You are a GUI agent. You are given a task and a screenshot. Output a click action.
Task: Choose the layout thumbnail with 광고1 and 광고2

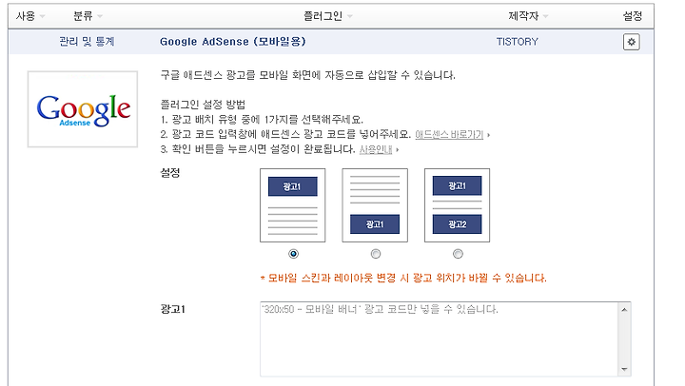pyautogui.click(x=457, y=205)
